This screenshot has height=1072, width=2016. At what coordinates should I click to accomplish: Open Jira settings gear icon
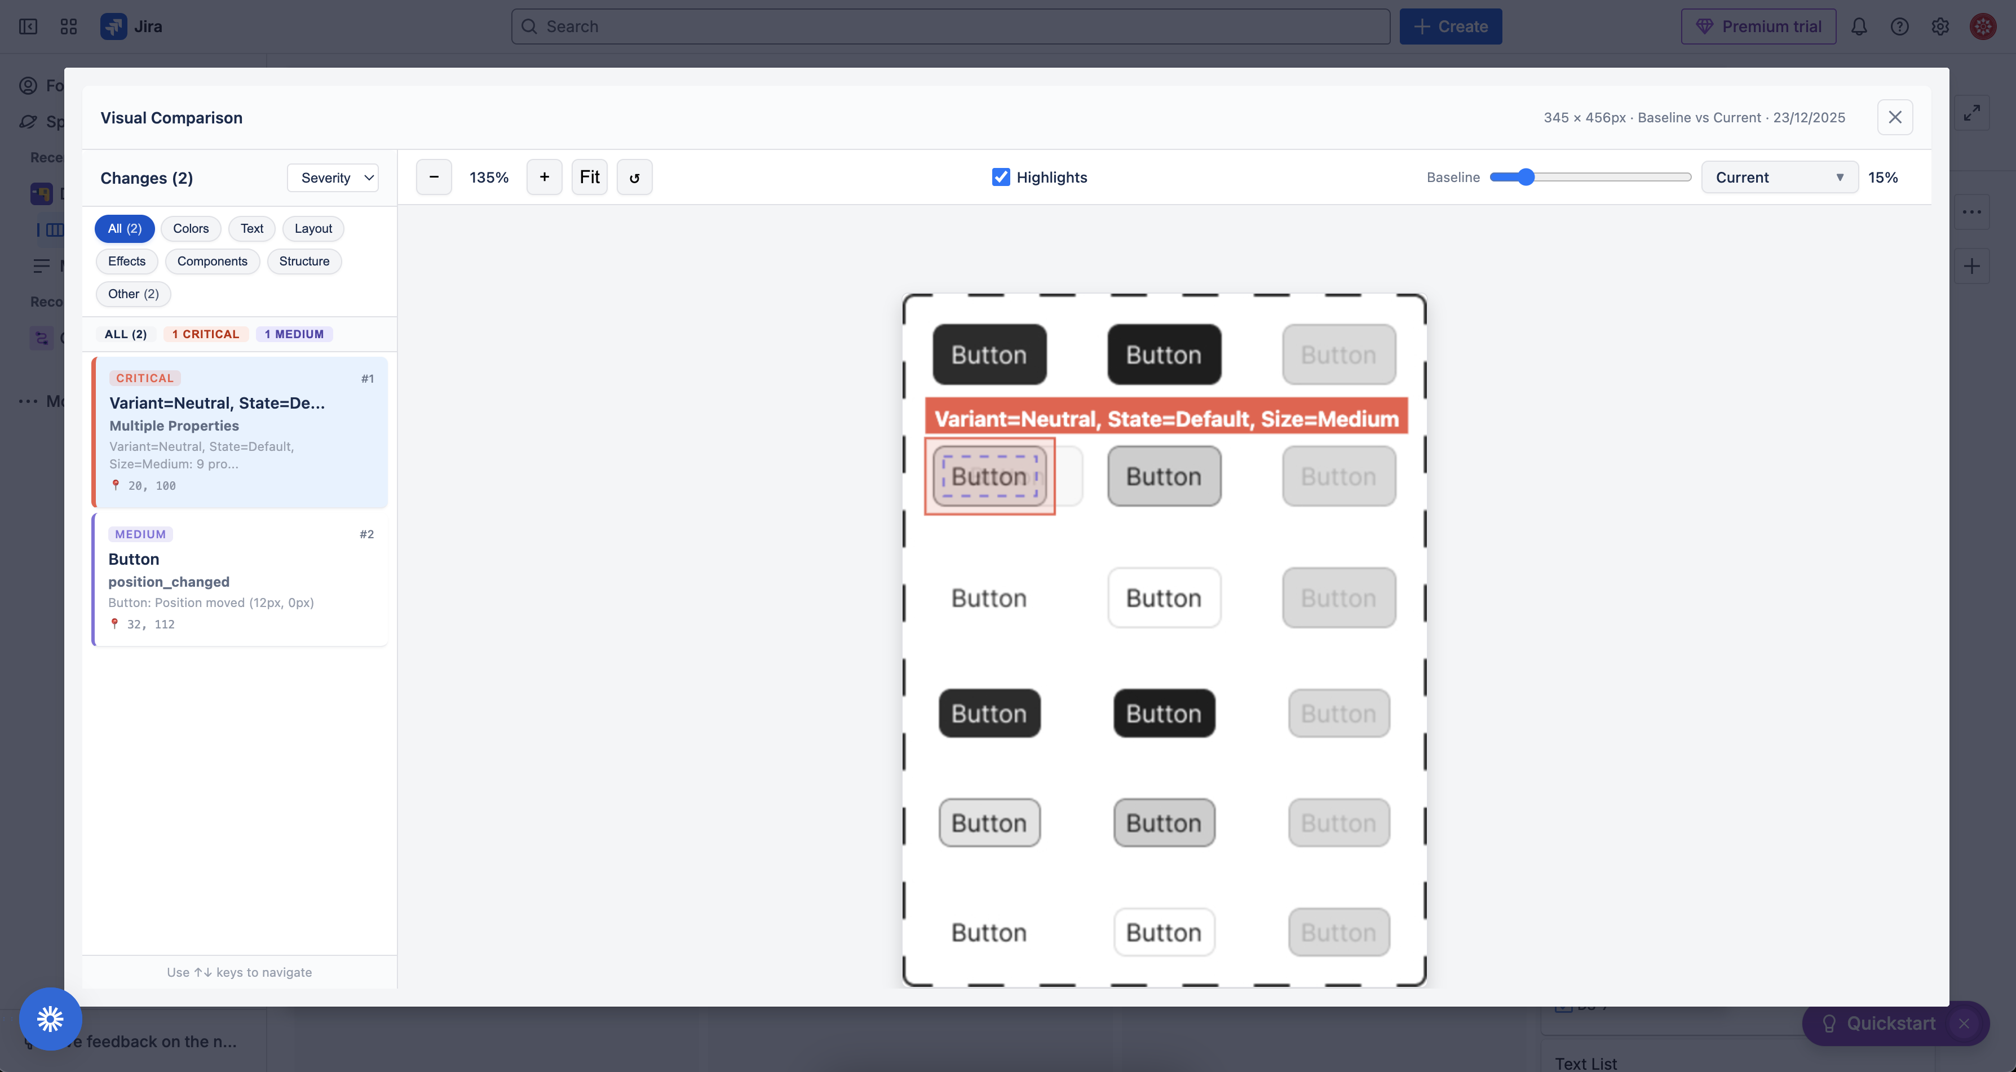pyautogui.click(x=1940, y=26)
